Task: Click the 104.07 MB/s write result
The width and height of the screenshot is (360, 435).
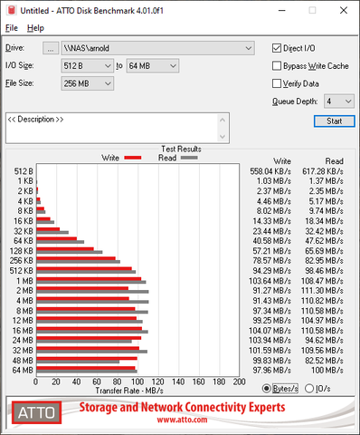Action: pos(270,331)
